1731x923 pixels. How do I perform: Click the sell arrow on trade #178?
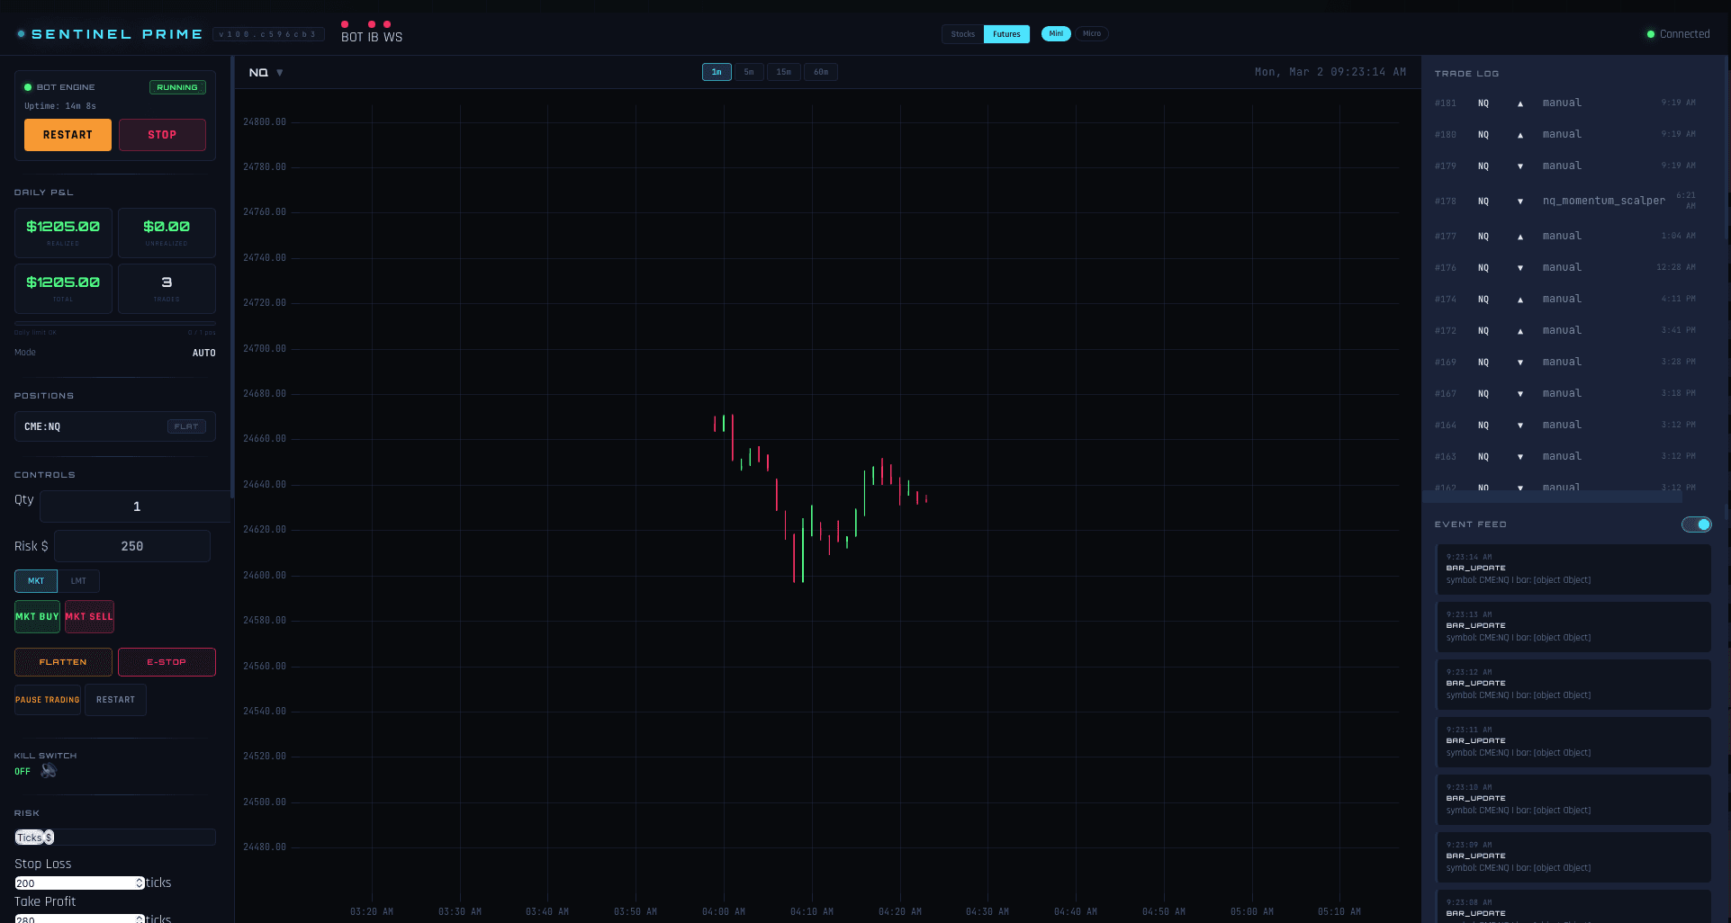point(1519,202)
